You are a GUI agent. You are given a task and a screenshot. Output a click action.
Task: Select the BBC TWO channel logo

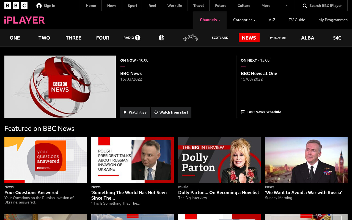(44, 38)
